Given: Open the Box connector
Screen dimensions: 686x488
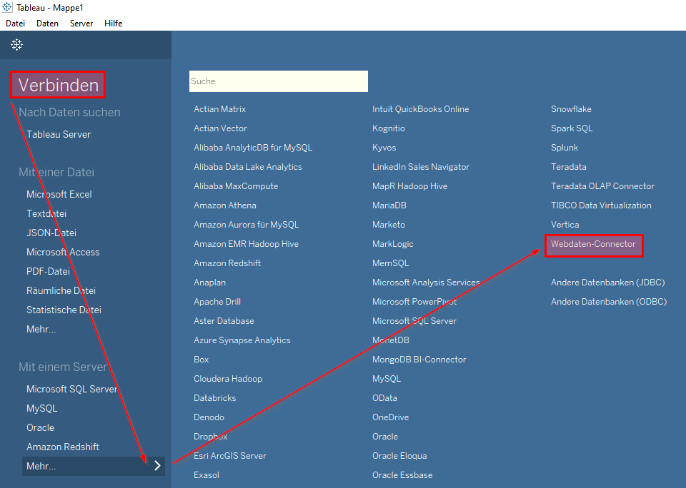Looking at the screenshot, I should (x=202, y=359).
